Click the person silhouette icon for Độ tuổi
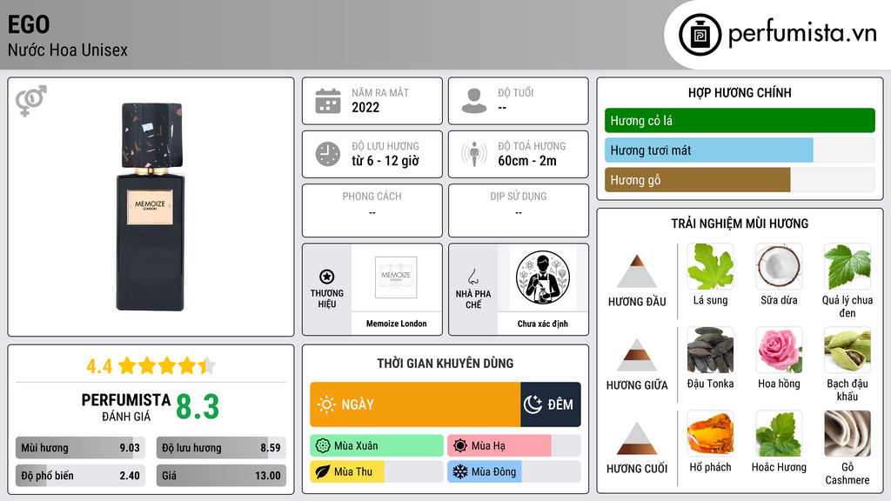Image resolution: width=891 pixels, height=501 pixels. pos(474,101)
